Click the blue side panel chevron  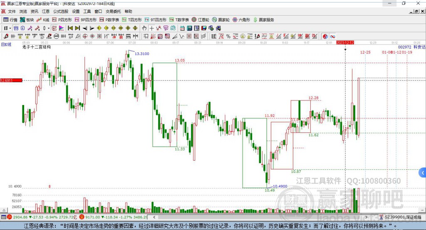(x=423, y=173)
